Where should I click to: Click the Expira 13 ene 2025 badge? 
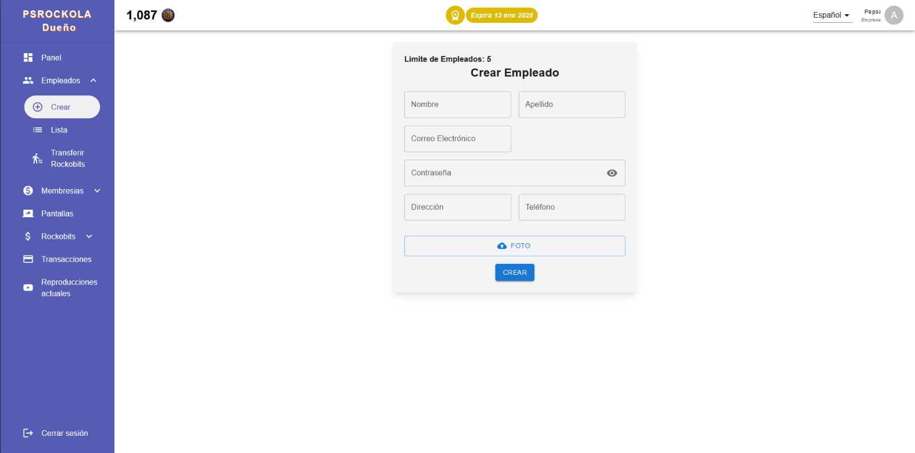click(x=502, y=15)
